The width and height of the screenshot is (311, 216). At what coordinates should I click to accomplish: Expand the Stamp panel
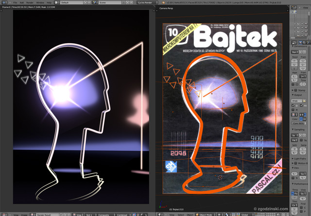tap(293, 90)
